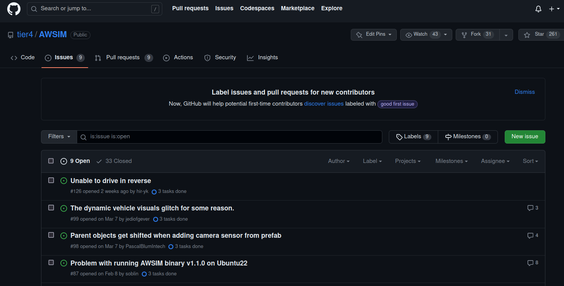Check the box for Unable to drive in reverse
564x286 pixels.
[x=51, y=180]
